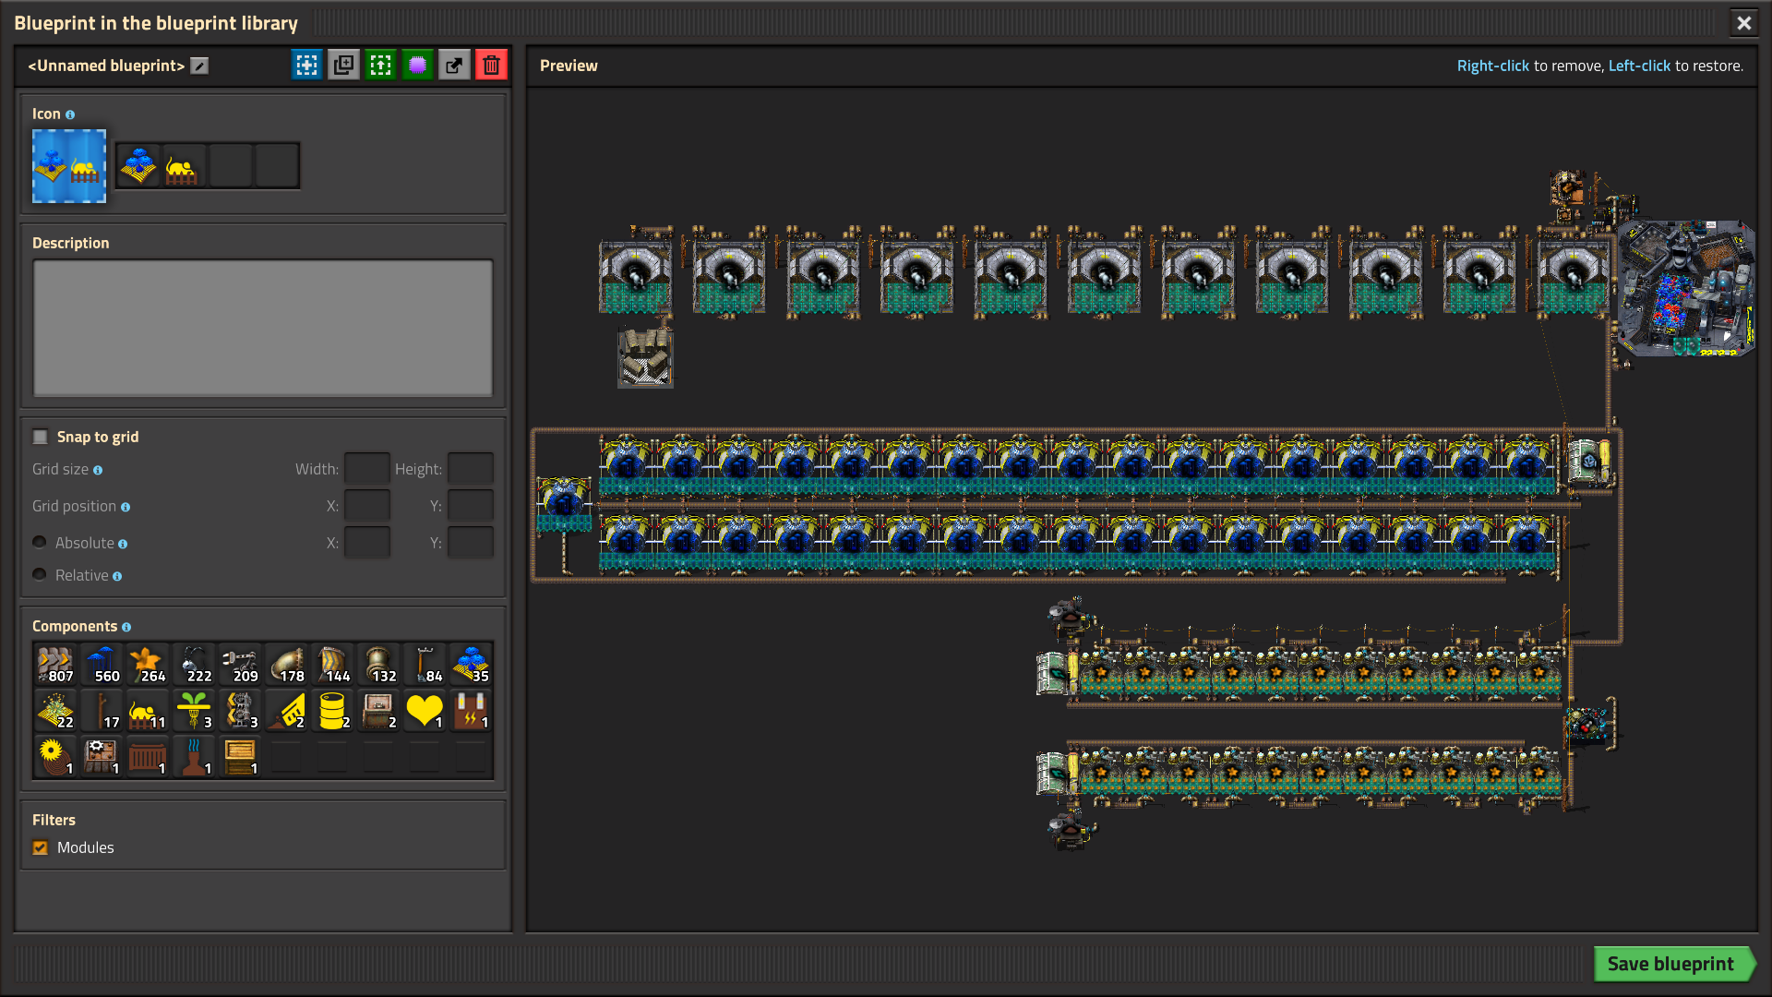Click info icon beside Relative option

(x=117, y=577)
